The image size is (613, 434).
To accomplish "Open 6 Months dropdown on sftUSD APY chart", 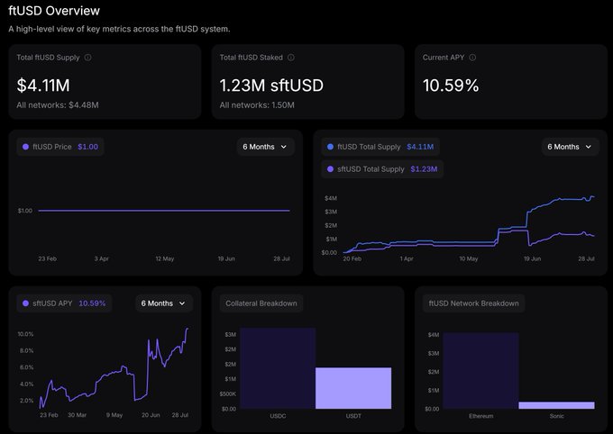I will [164, 303].
